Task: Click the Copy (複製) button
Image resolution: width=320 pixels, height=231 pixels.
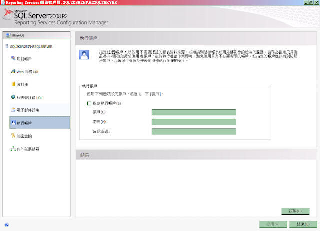Action: point(295,211)
